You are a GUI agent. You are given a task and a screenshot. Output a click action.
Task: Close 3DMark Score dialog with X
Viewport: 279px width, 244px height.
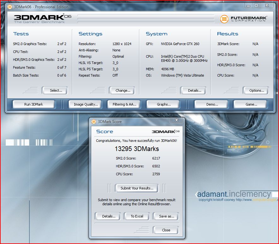point(176,120)
